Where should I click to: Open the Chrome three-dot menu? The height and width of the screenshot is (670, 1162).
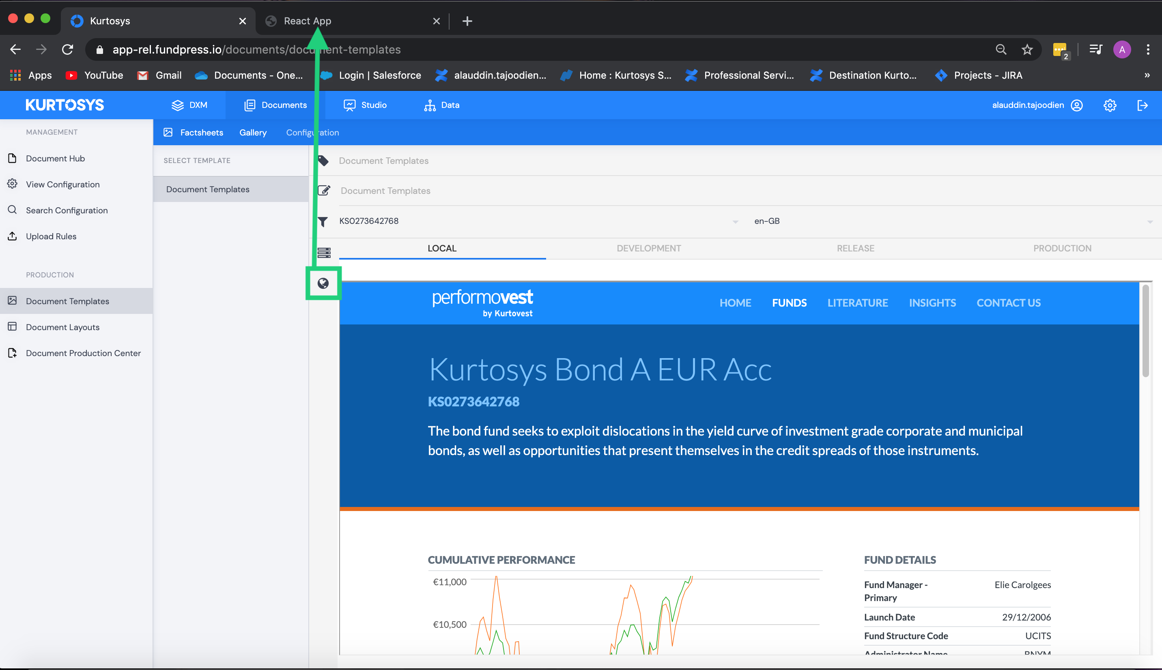coord(1148,49)
